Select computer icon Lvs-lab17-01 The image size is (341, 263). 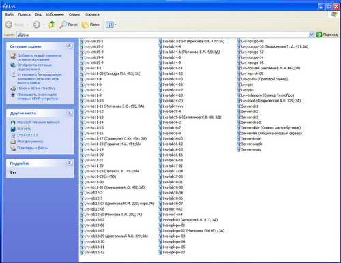pyautogui.click(x=160, y=166)
